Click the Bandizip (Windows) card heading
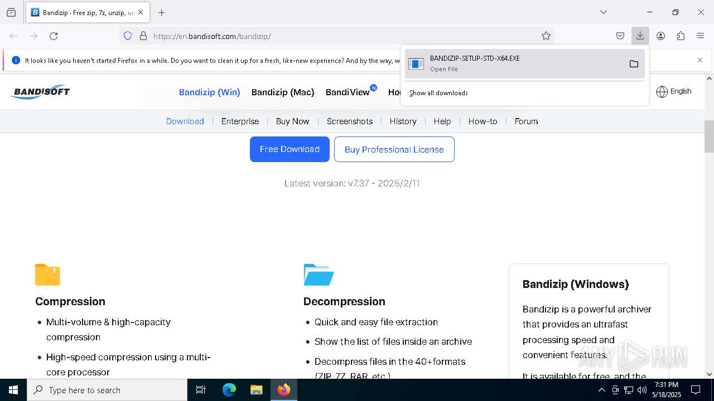This screenshot has height=401, width=714. click(576, 284)
